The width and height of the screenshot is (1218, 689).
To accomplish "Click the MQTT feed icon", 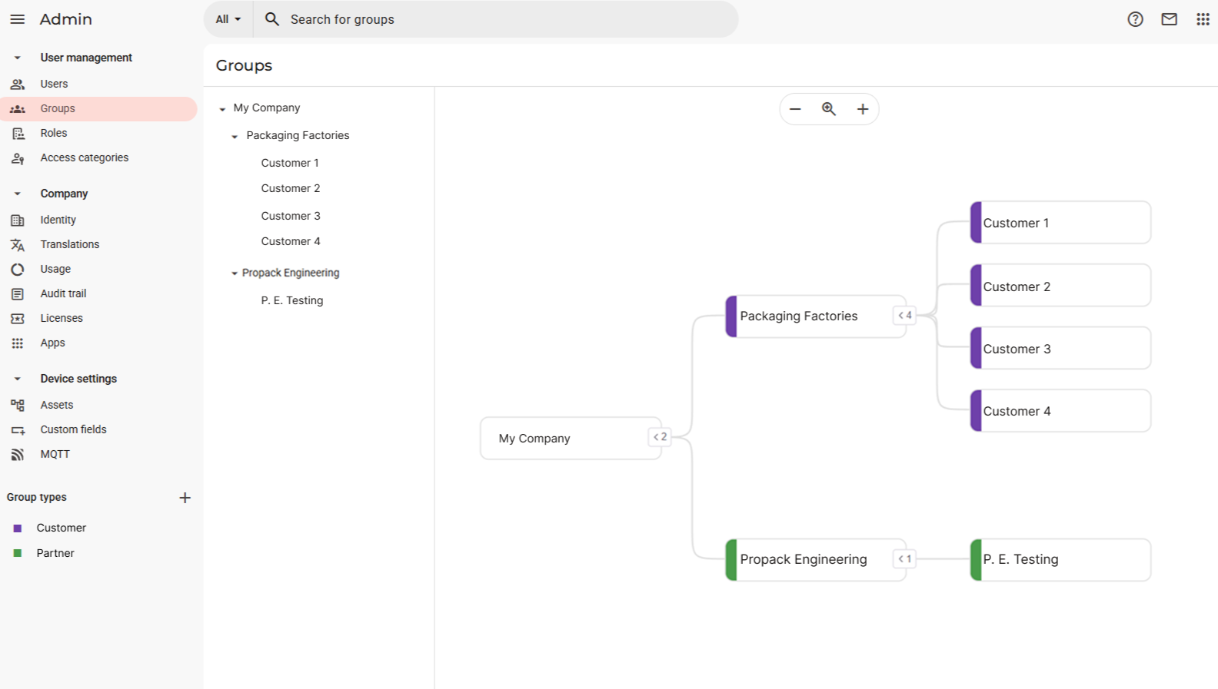I will click(x=18, y=455).
